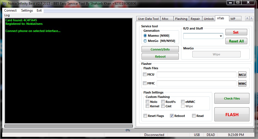258x139 pixels.
Task: Click the Connect/Info button
Action: point(160,49)
